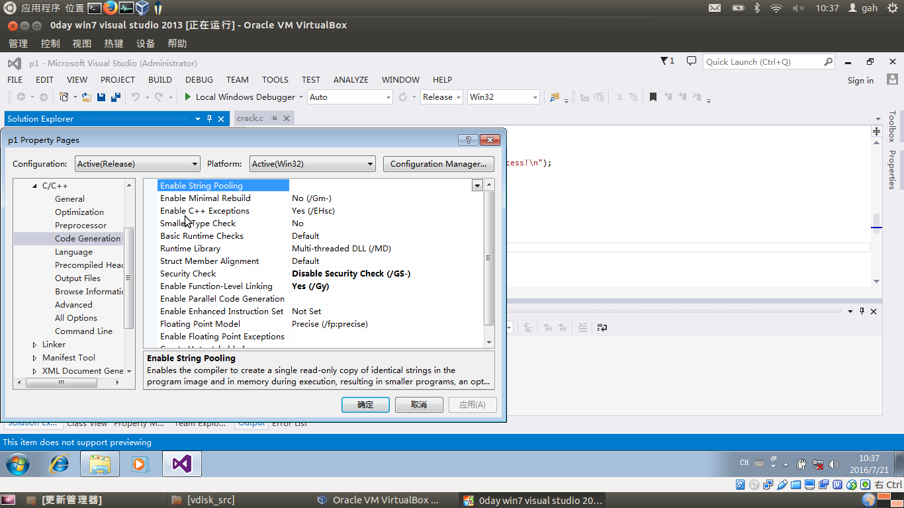Click the tree pane horizontal scrollbar
The height and width of the screenshot is (508, 904).
click(62, 382)
